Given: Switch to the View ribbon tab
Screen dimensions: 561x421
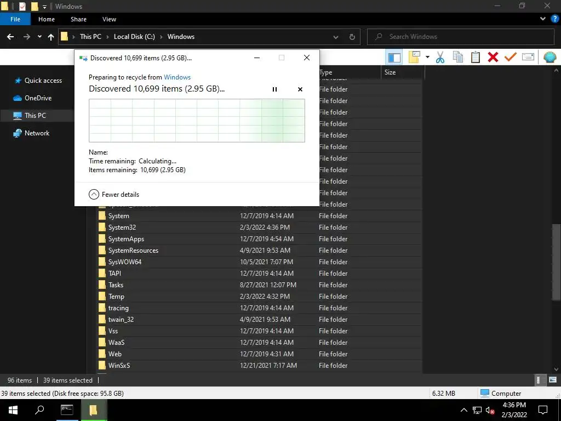Looking at the screenshot, I should click(x=109, y=19).
